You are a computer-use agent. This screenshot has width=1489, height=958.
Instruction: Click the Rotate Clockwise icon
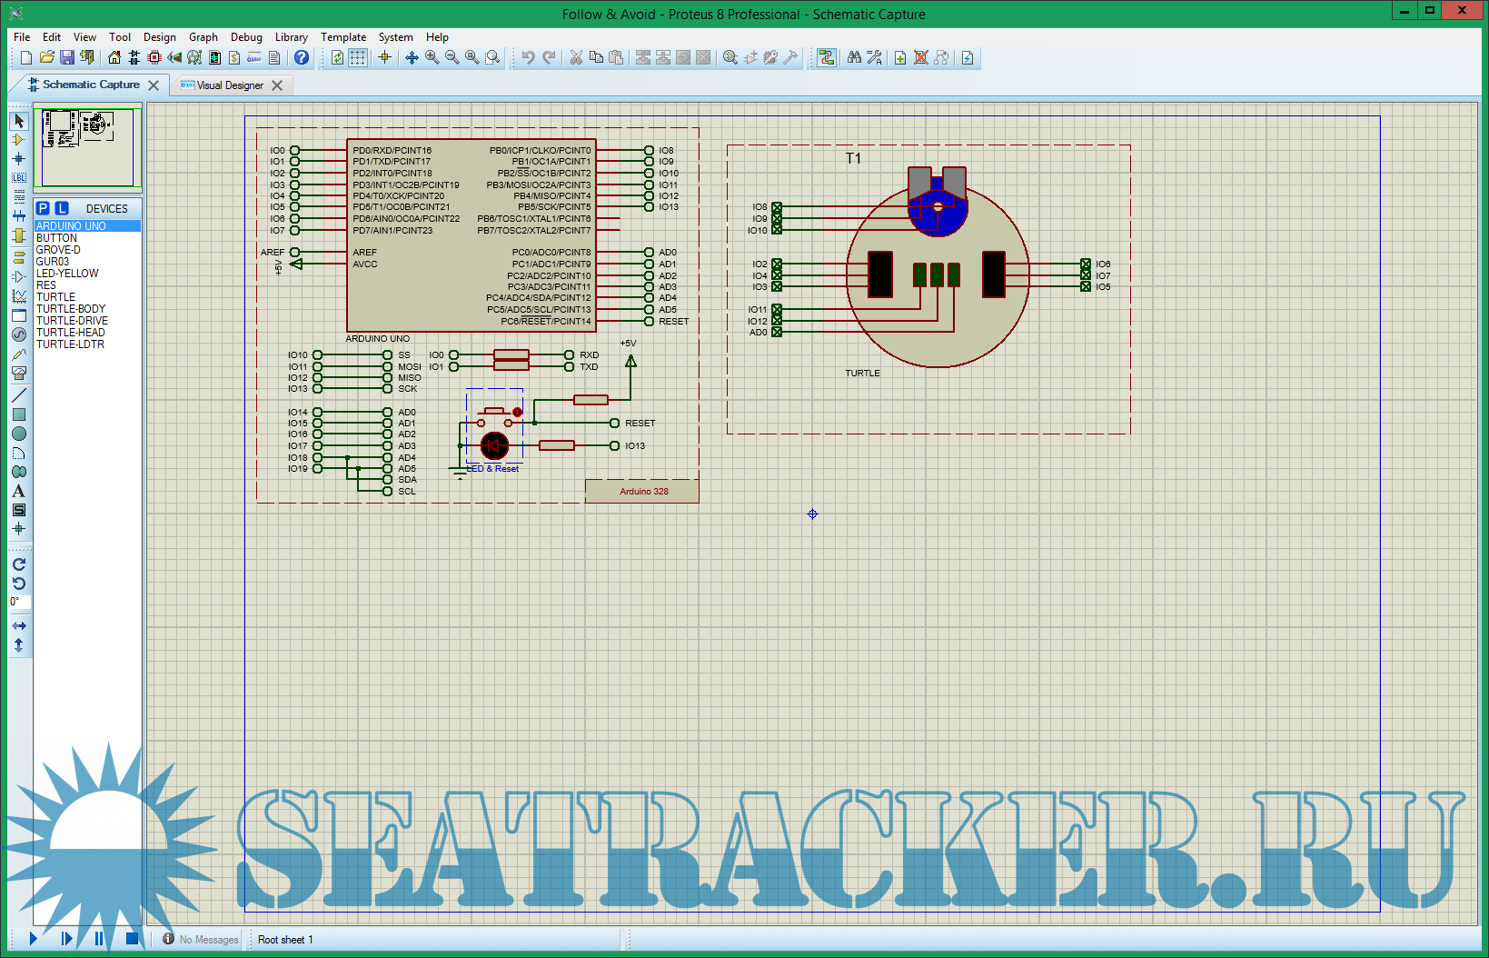click(x=18, y=564)
